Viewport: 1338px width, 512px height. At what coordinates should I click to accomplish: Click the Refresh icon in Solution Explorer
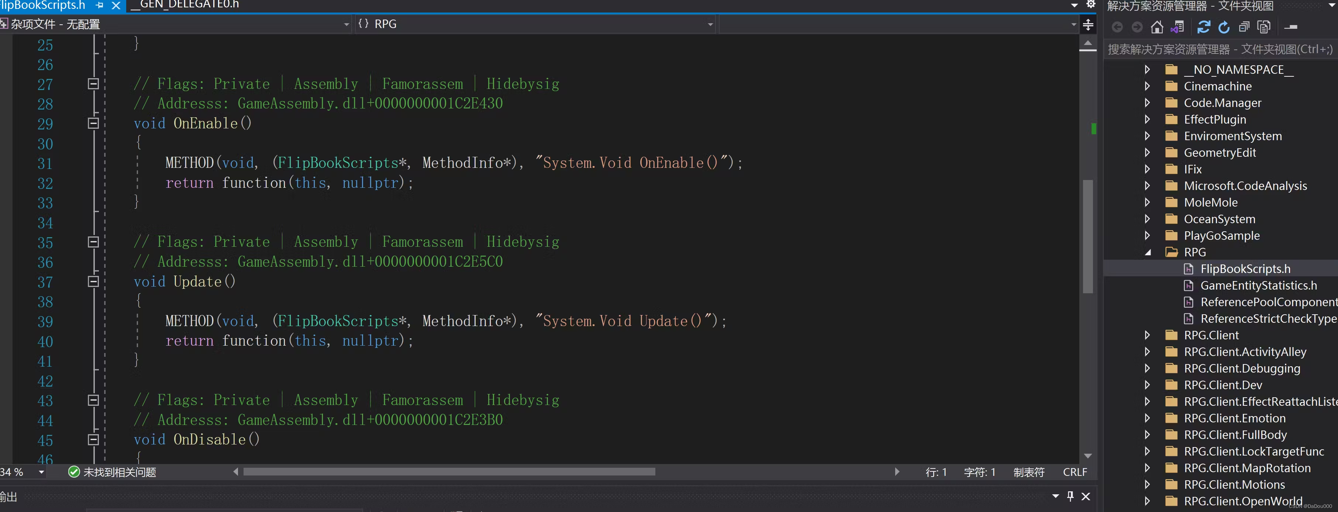click(x=1224, y=27)
